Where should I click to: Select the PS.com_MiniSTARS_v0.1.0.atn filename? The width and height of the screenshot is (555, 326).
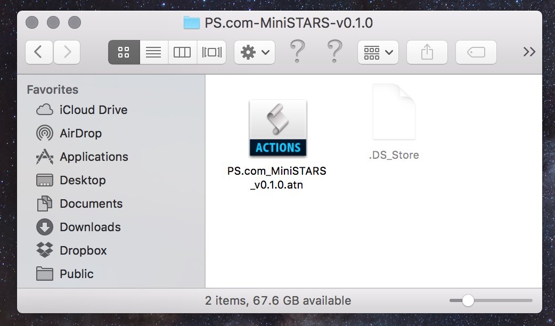[x=276, y=178]
